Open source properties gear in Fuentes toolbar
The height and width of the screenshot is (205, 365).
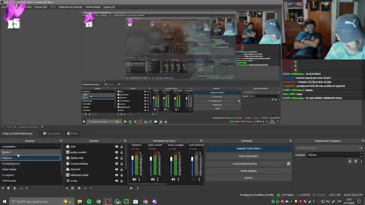click(x=79, y=188)
